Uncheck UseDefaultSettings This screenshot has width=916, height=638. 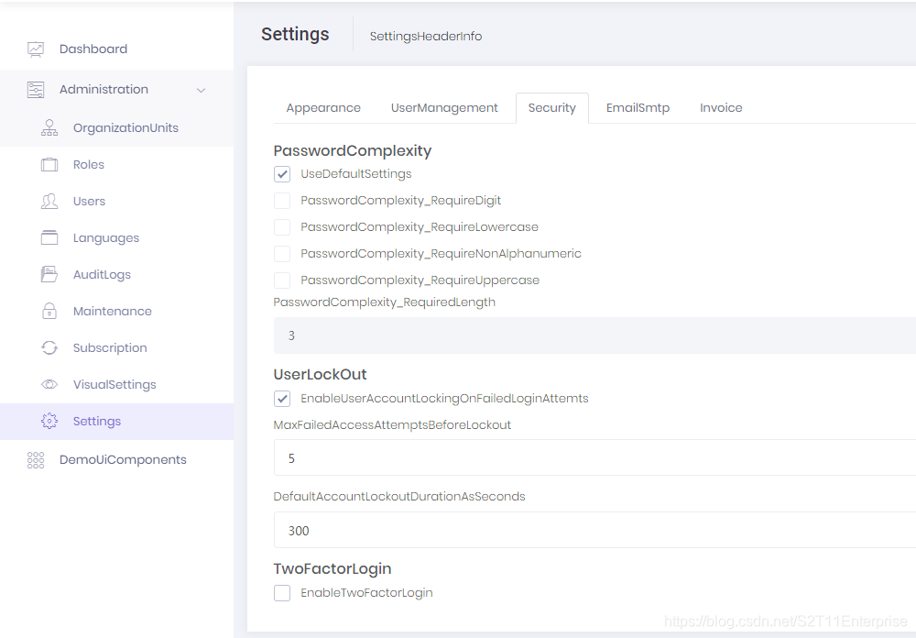(282, 173)
